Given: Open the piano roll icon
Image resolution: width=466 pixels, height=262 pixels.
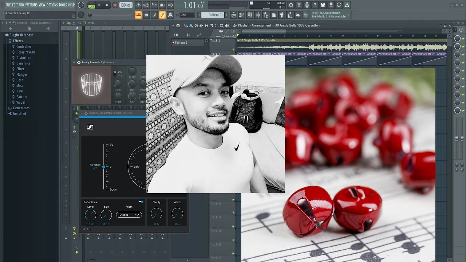Looking at the screenshot, I should (x=241, y=15).
